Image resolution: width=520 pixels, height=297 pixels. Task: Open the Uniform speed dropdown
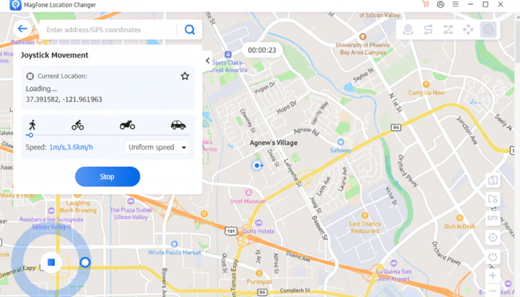tap(158, 147)
